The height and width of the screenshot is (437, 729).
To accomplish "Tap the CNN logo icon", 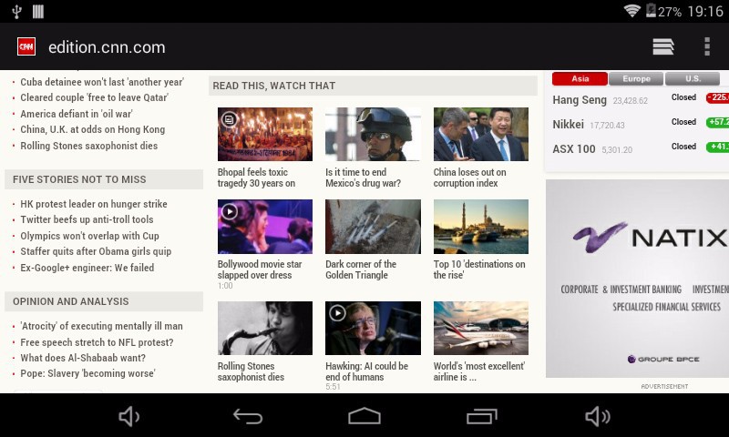I will [26, 46].
